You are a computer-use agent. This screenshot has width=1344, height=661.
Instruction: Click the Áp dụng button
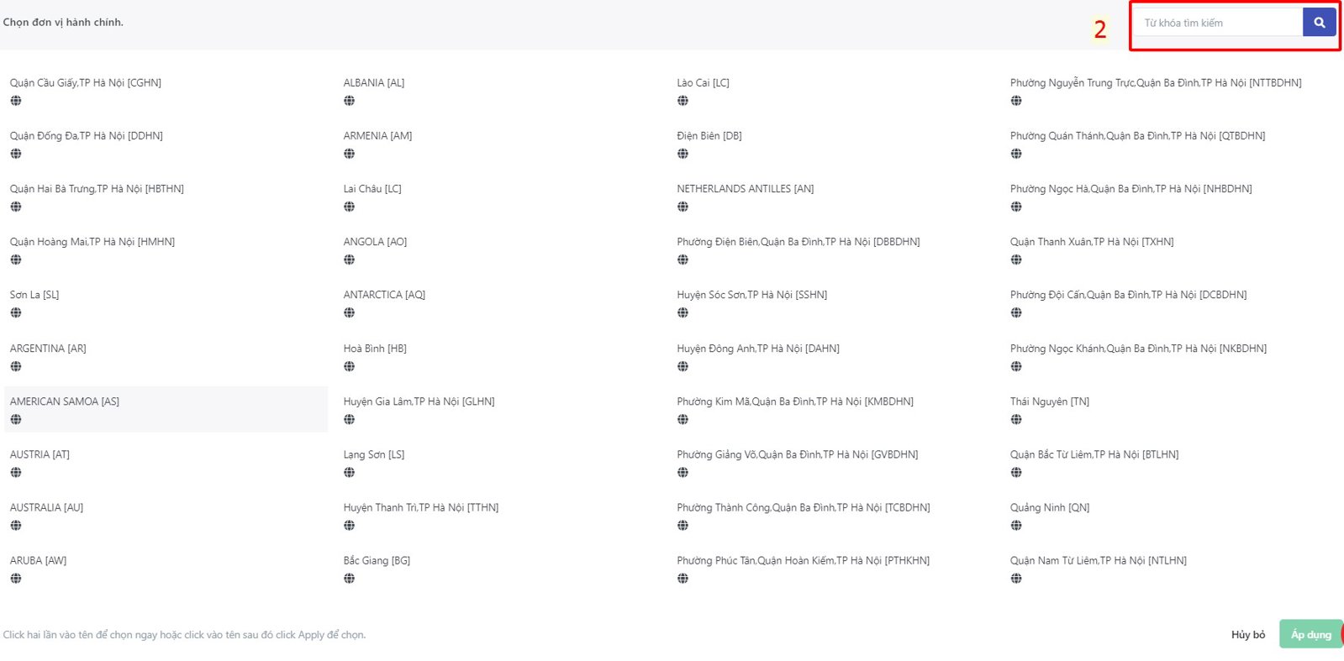[x=1310, y=634]
